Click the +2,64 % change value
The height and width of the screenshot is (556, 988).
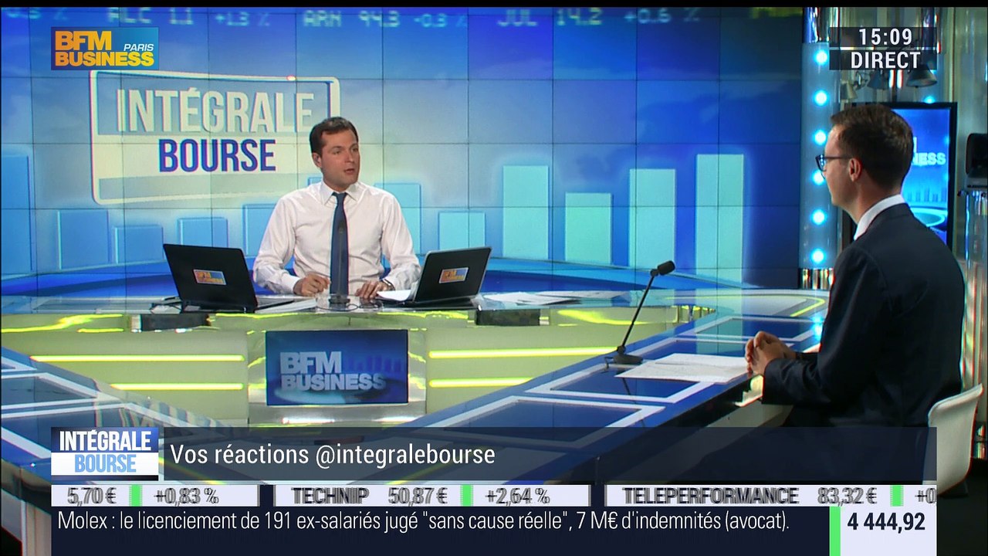click(516, 496)
